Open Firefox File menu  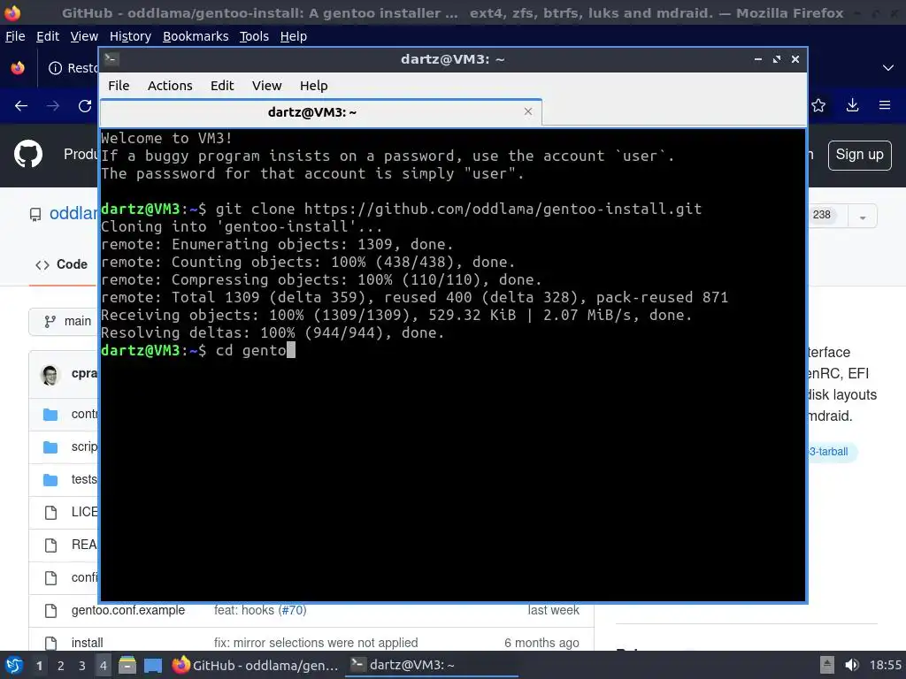pyautogui.click(x=15, y=36)
